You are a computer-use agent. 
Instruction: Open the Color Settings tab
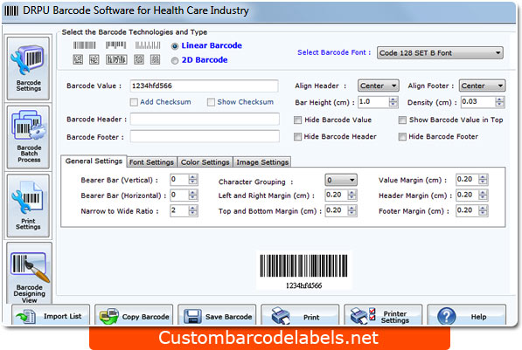tap(205, 162)
